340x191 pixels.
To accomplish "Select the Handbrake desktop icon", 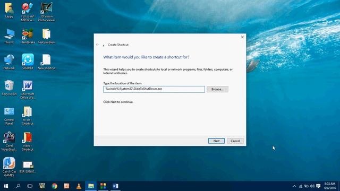I will pos(28,36).
